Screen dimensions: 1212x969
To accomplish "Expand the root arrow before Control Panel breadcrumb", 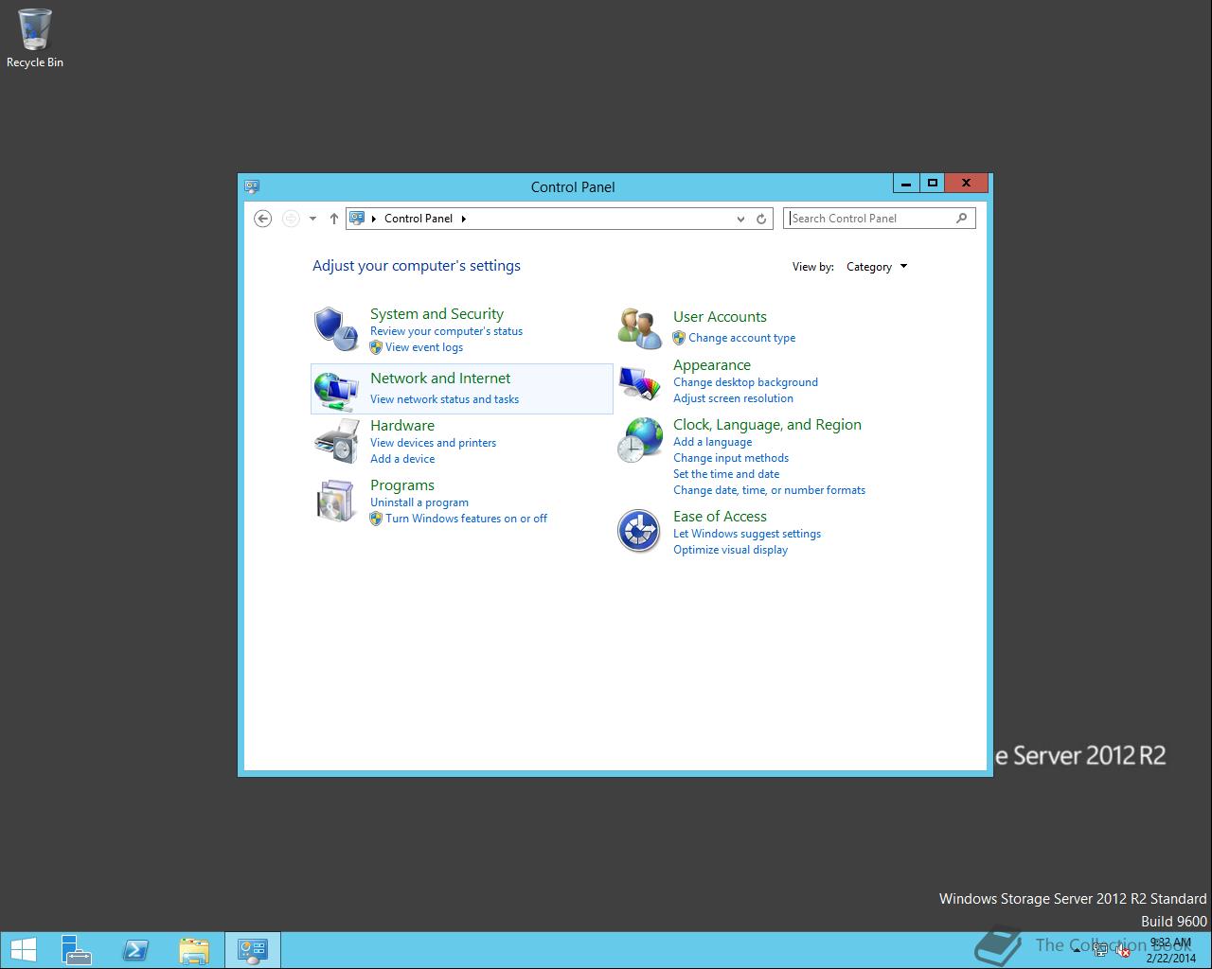I will pos(374,219).
